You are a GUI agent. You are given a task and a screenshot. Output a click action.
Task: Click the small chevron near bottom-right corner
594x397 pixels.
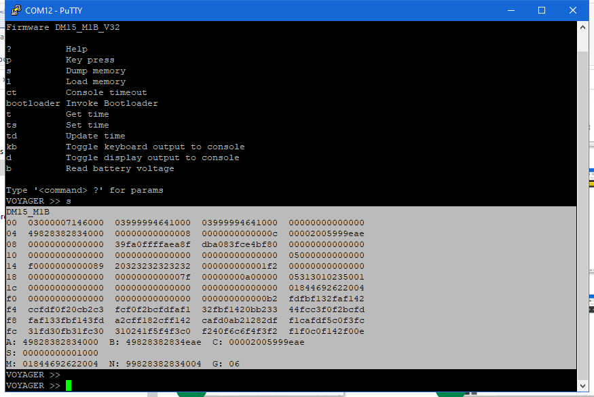(582, 385)
